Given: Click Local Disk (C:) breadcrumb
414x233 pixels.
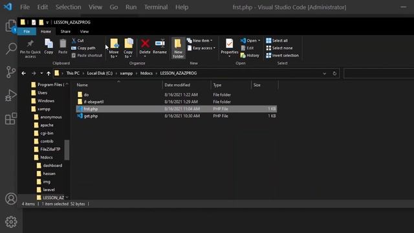Looking at the screenshot, I should point(100,73).
